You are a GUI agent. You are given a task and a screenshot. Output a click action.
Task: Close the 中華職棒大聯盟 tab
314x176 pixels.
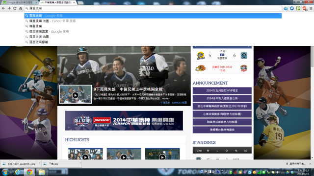click(74, 2)
